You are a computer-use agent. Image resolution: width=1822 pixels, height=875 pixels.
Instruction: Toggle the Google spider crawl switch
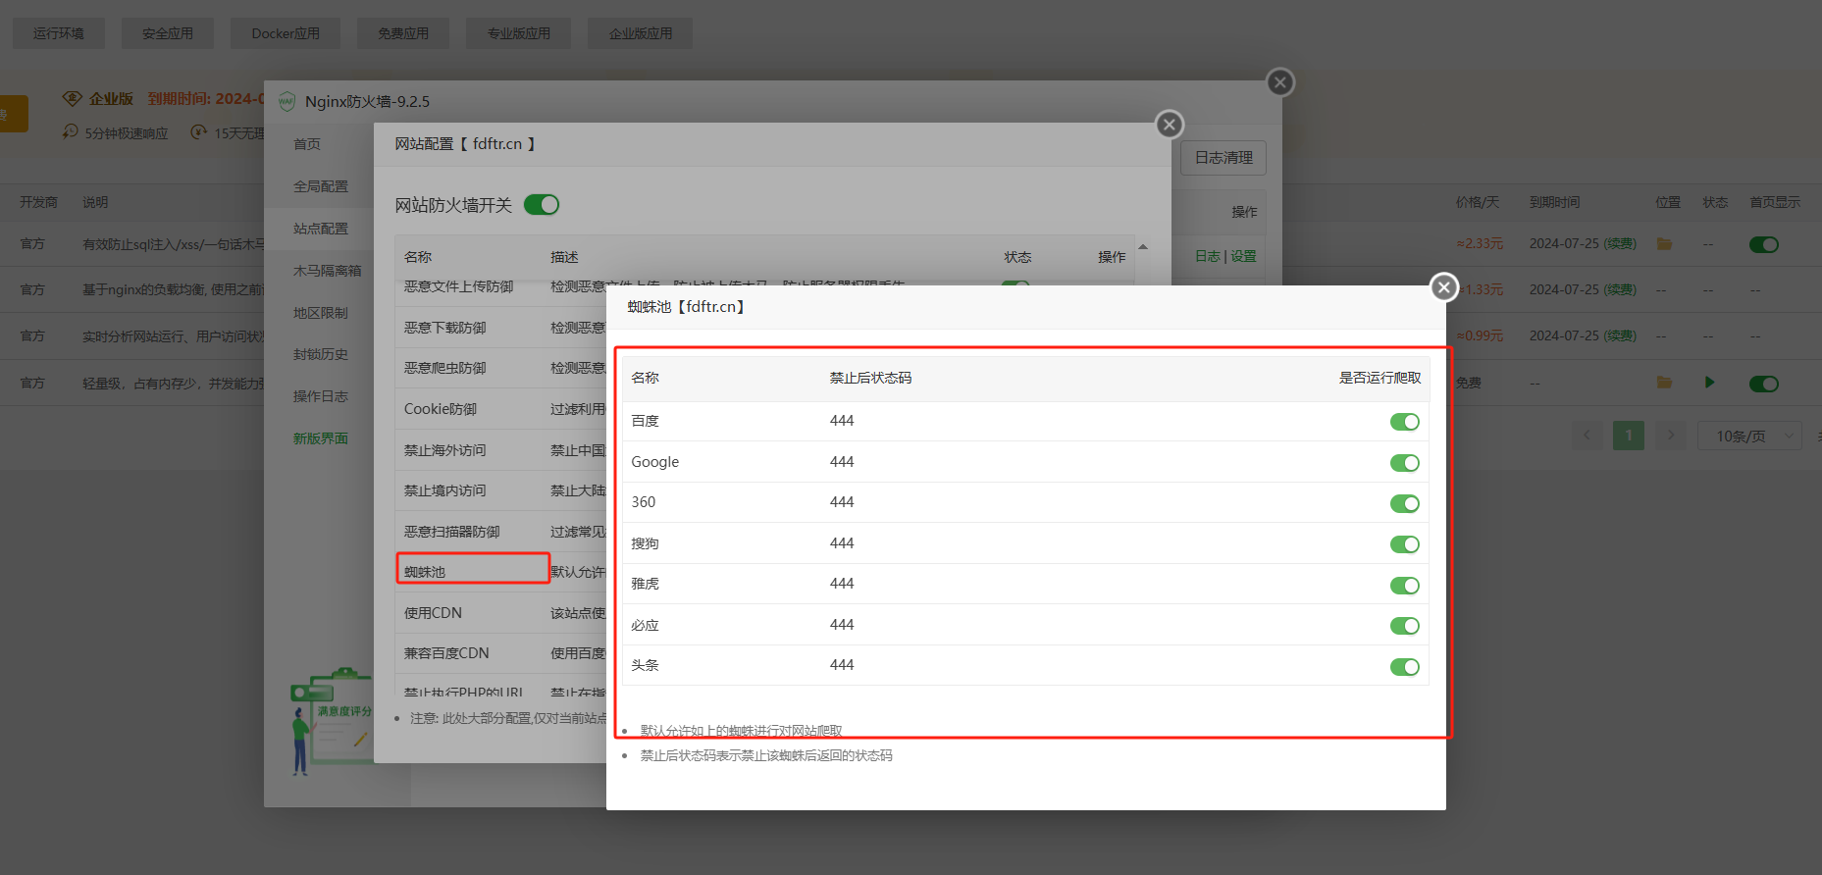pos(1405,463)
